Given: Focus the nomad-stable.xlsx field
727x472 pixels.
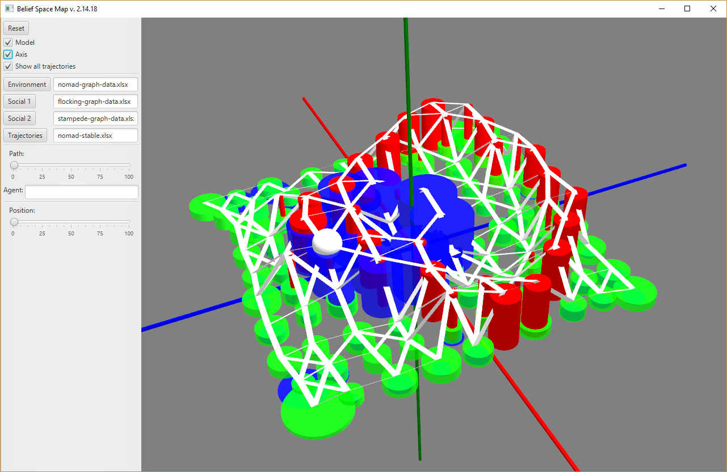Looking at the screenshot, I should 95,136.
